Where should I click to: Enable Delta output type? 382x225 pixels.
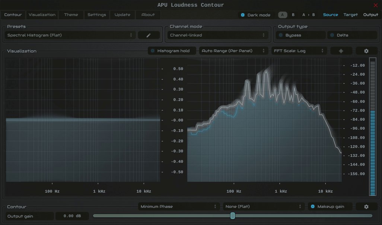click(352, 35)
